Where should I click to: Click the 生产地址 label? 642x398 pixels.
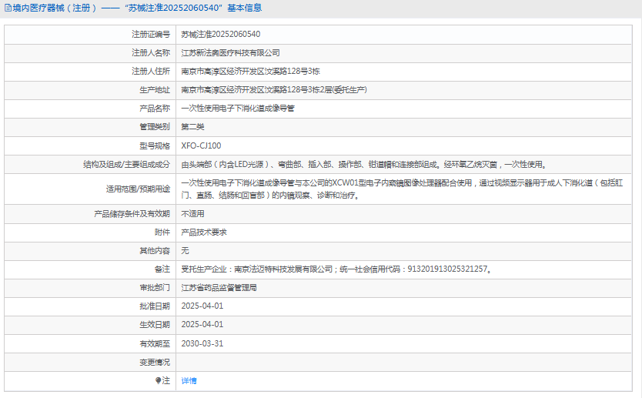pos(155,89)
